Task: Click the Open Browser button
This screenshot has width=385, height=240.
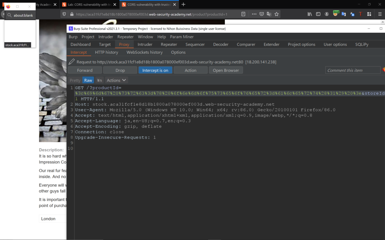Action: tap(226, 70)
